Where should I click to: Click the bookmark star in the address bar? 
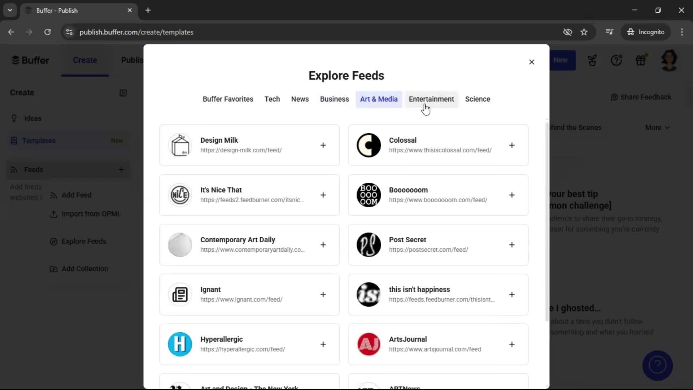584,32
